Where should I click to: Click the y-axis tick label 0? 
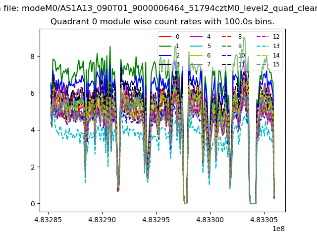[32, 204]
